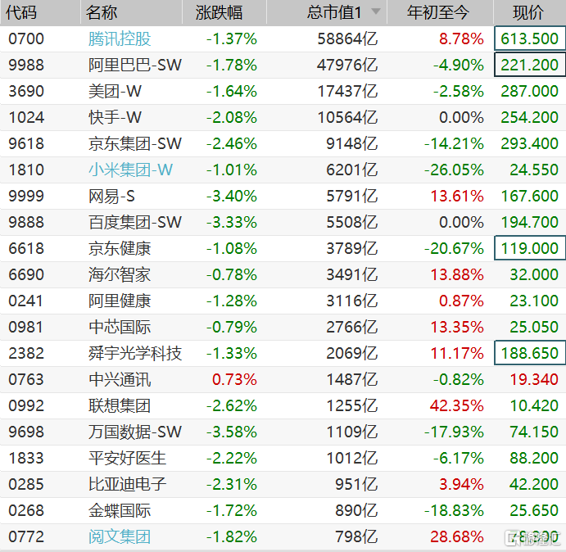Click the 现价 column header
Image resolution: width=566 pixels, height=552 pixels.
tap(528, 13)
